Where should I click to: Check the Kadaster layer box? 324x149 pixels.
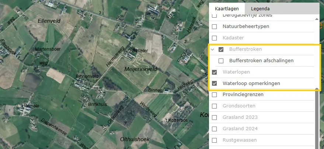(x=215, y=38)
